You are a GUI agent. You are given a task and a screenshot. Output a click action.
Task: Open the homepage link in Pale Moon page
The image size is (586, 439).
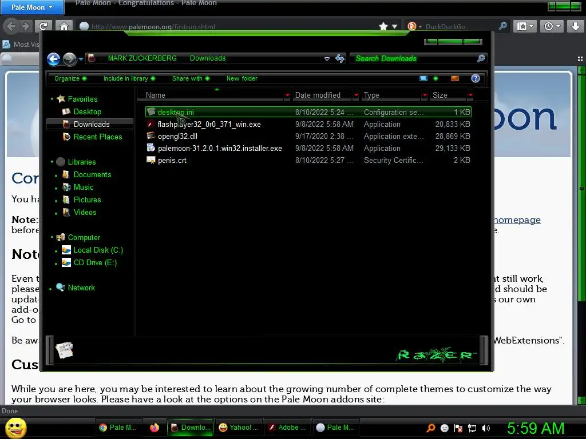pyautogui.click(x=517, y=220)
